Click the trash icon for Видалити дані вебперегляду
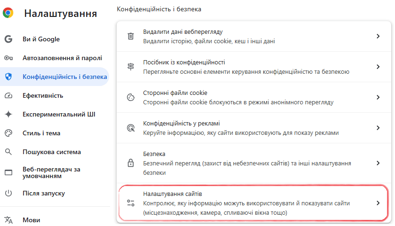This screenshot has height=226, width=395. pyautogui.click(x=131, y=36)
